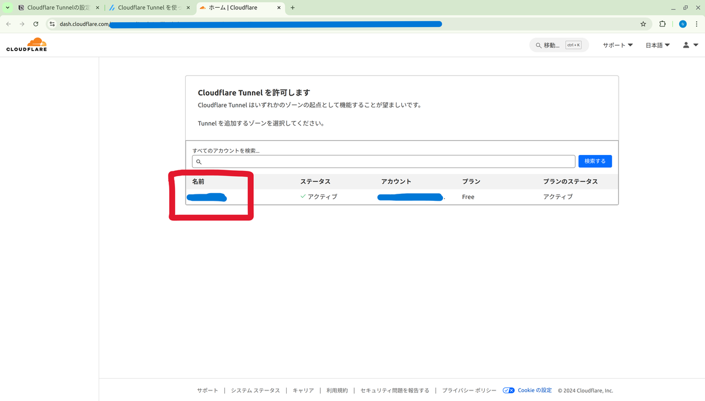Screen dimensions: 705x401
Task: Open the Chrome three-dot menu
Action: 697,24
